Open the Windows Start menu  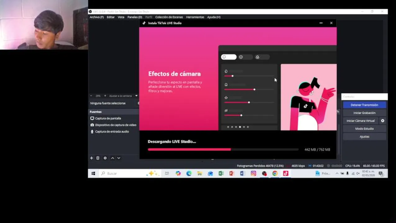(93, 173)
